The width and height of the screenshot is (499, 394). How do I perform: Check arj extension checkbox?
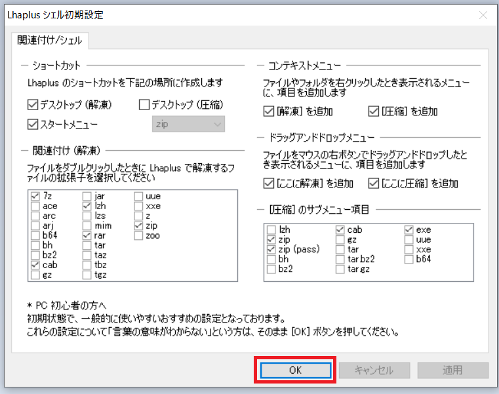click(x=35, y=226)
